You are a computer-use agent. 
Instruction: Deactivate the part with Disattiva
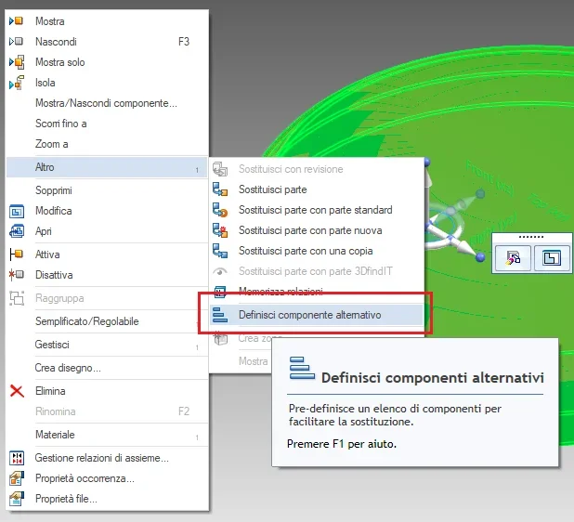point(54,275)
